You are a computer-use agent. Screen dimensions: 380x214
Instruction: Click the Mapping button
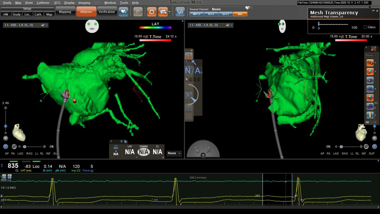pos(65,12)
